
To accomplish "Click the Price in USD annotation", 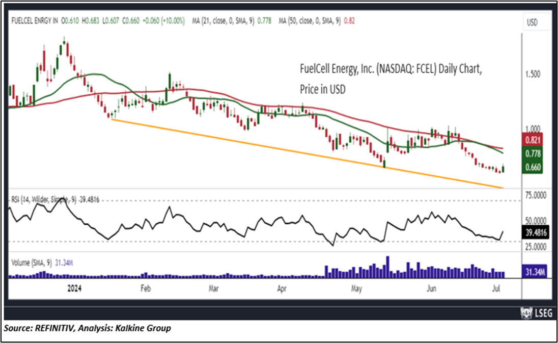I will 322,89.
